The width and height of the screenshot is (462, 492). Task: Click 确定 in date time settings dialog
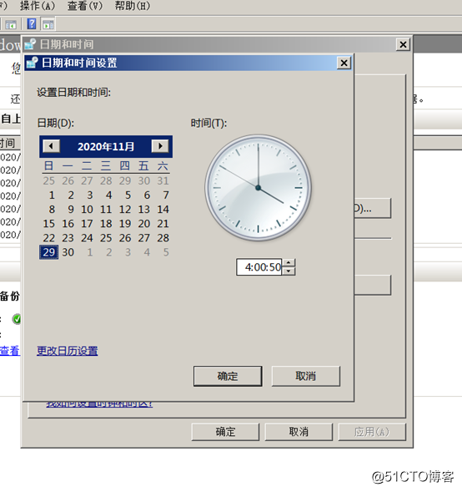pyautogui.click(x=228, y=376)
